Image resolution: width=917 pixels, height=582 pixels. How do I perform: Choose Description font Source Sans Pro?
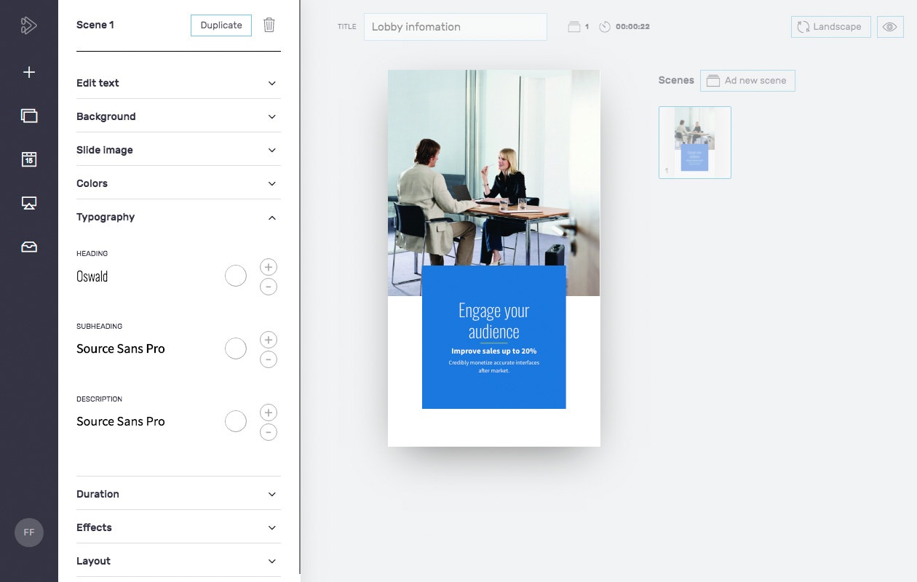point(121,421)
